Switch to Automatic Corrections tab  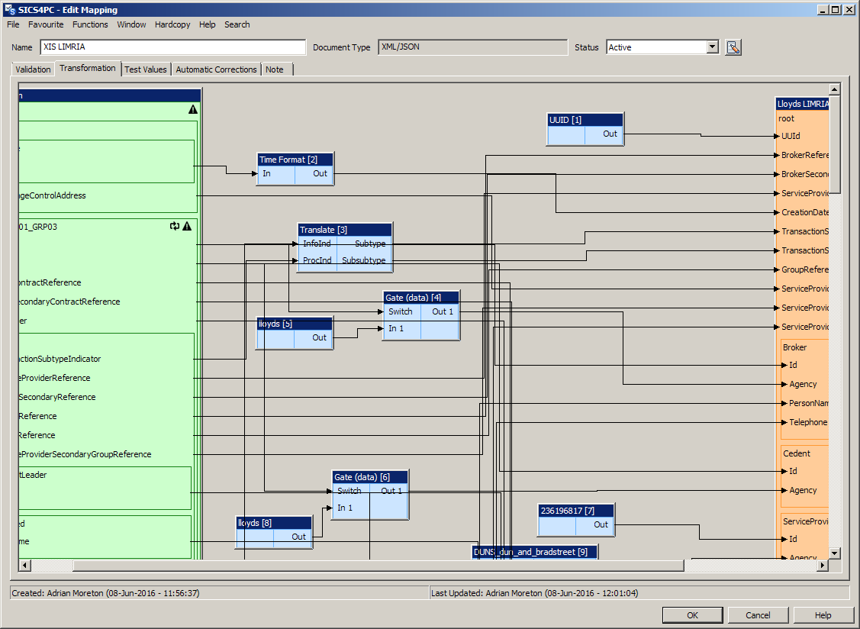216,69
